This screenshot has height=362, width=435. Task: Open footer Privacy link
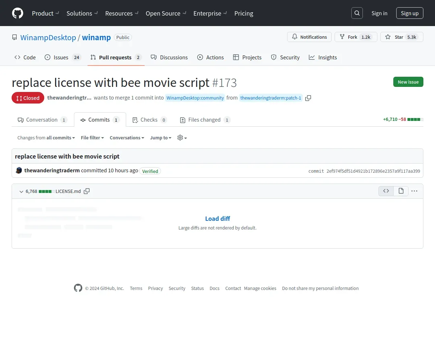tap(155, 289)
